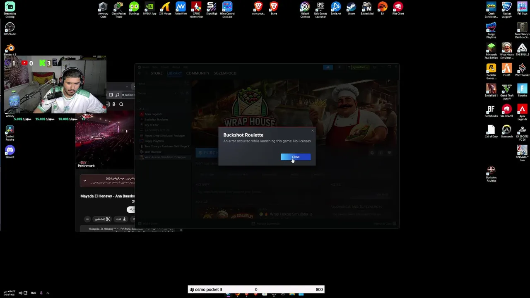Open X11 Mouse shortcut
This screenshot has height=298, width=530.
tap(165, 8)
